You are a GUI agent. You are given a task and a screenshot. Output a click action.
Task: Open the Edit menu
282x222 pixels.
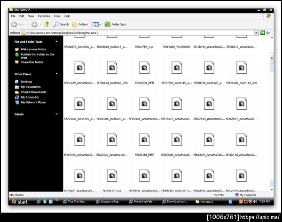tap(22, 16)
